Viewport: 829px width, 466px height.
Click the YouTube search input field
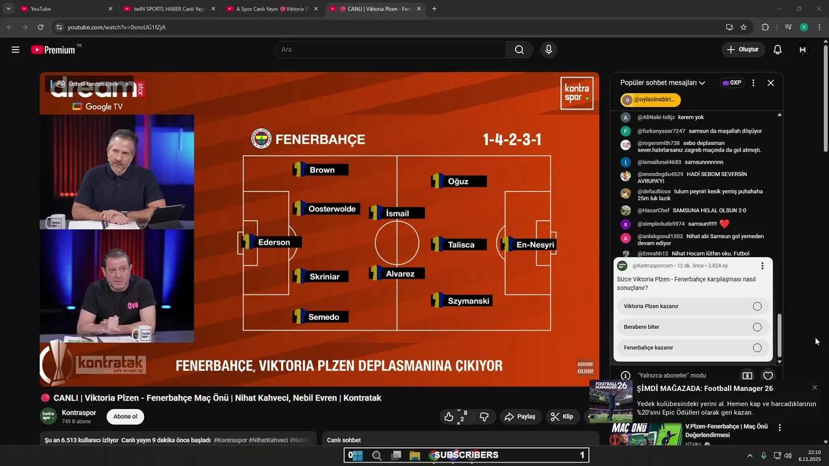point(391,50)
